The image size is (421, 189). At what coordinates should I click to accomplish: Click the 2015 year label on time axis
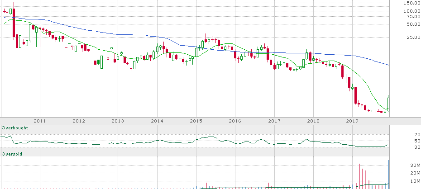click(196, 121)
